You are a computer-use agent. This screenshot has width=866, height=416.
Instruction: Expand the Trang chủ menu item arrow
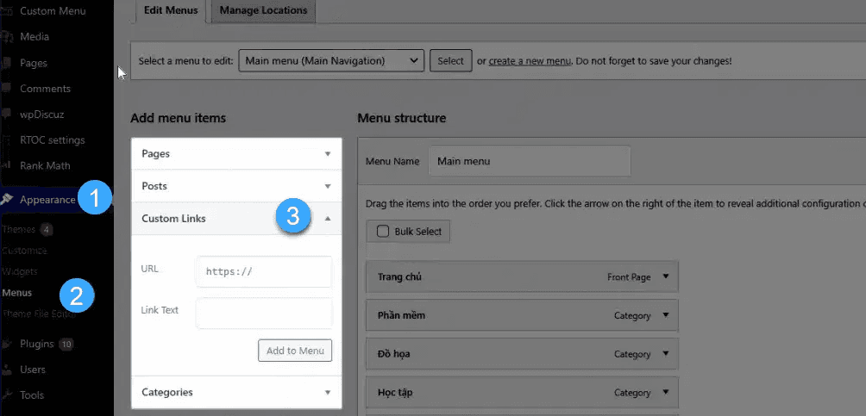666,276
